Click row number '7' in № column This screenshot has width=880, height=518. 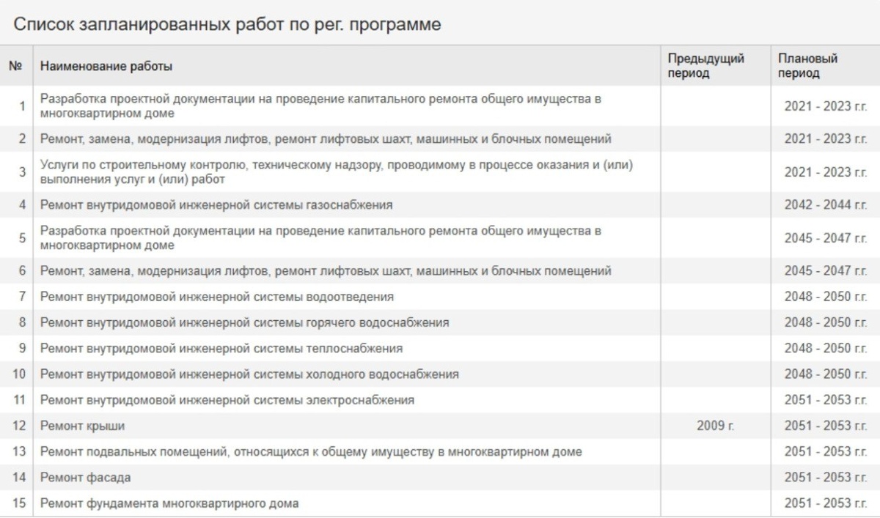[22, 297]
